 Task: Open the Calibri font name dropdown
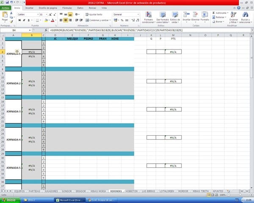coord(38,14)
